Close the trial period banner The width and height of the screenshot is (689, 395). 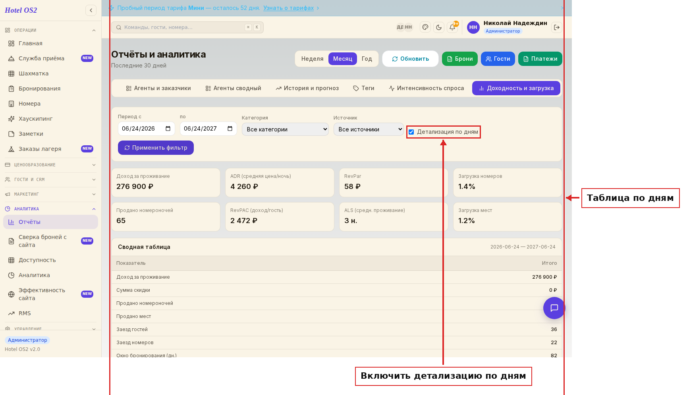tap(562, 8)
